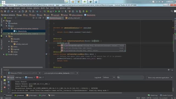Screen dimensions: 176x99
Task: Click the Back navigation arrow icon
Action: point(37,11)
